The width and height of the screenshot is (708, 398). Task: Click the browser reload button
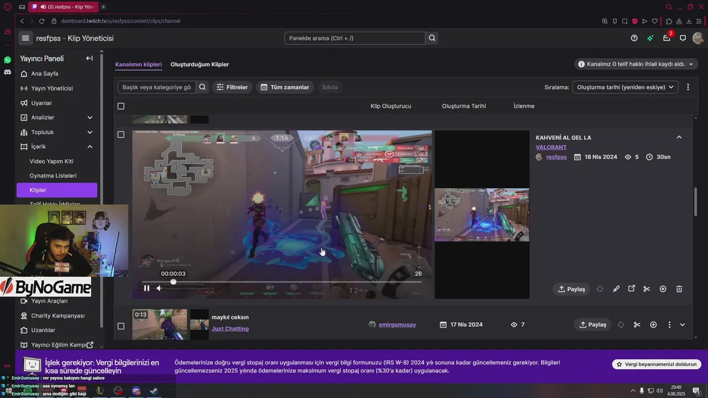tap(41, 21)
